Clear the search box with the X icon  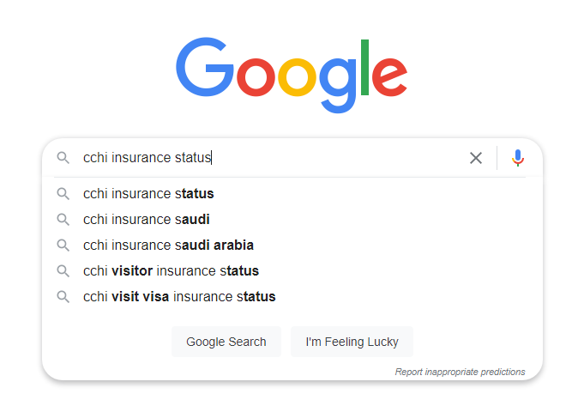tap(476, 158)
